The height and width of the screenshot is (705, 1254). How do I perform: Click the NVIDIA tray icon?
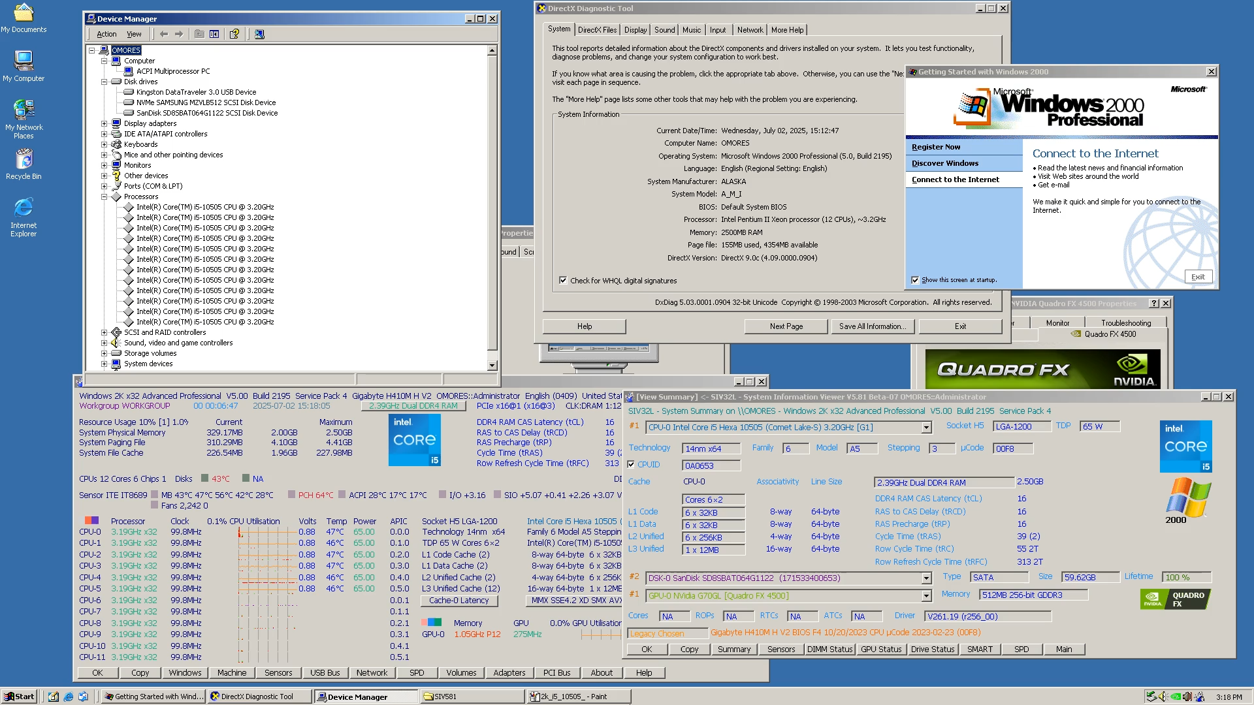[x=1176, y=697]
